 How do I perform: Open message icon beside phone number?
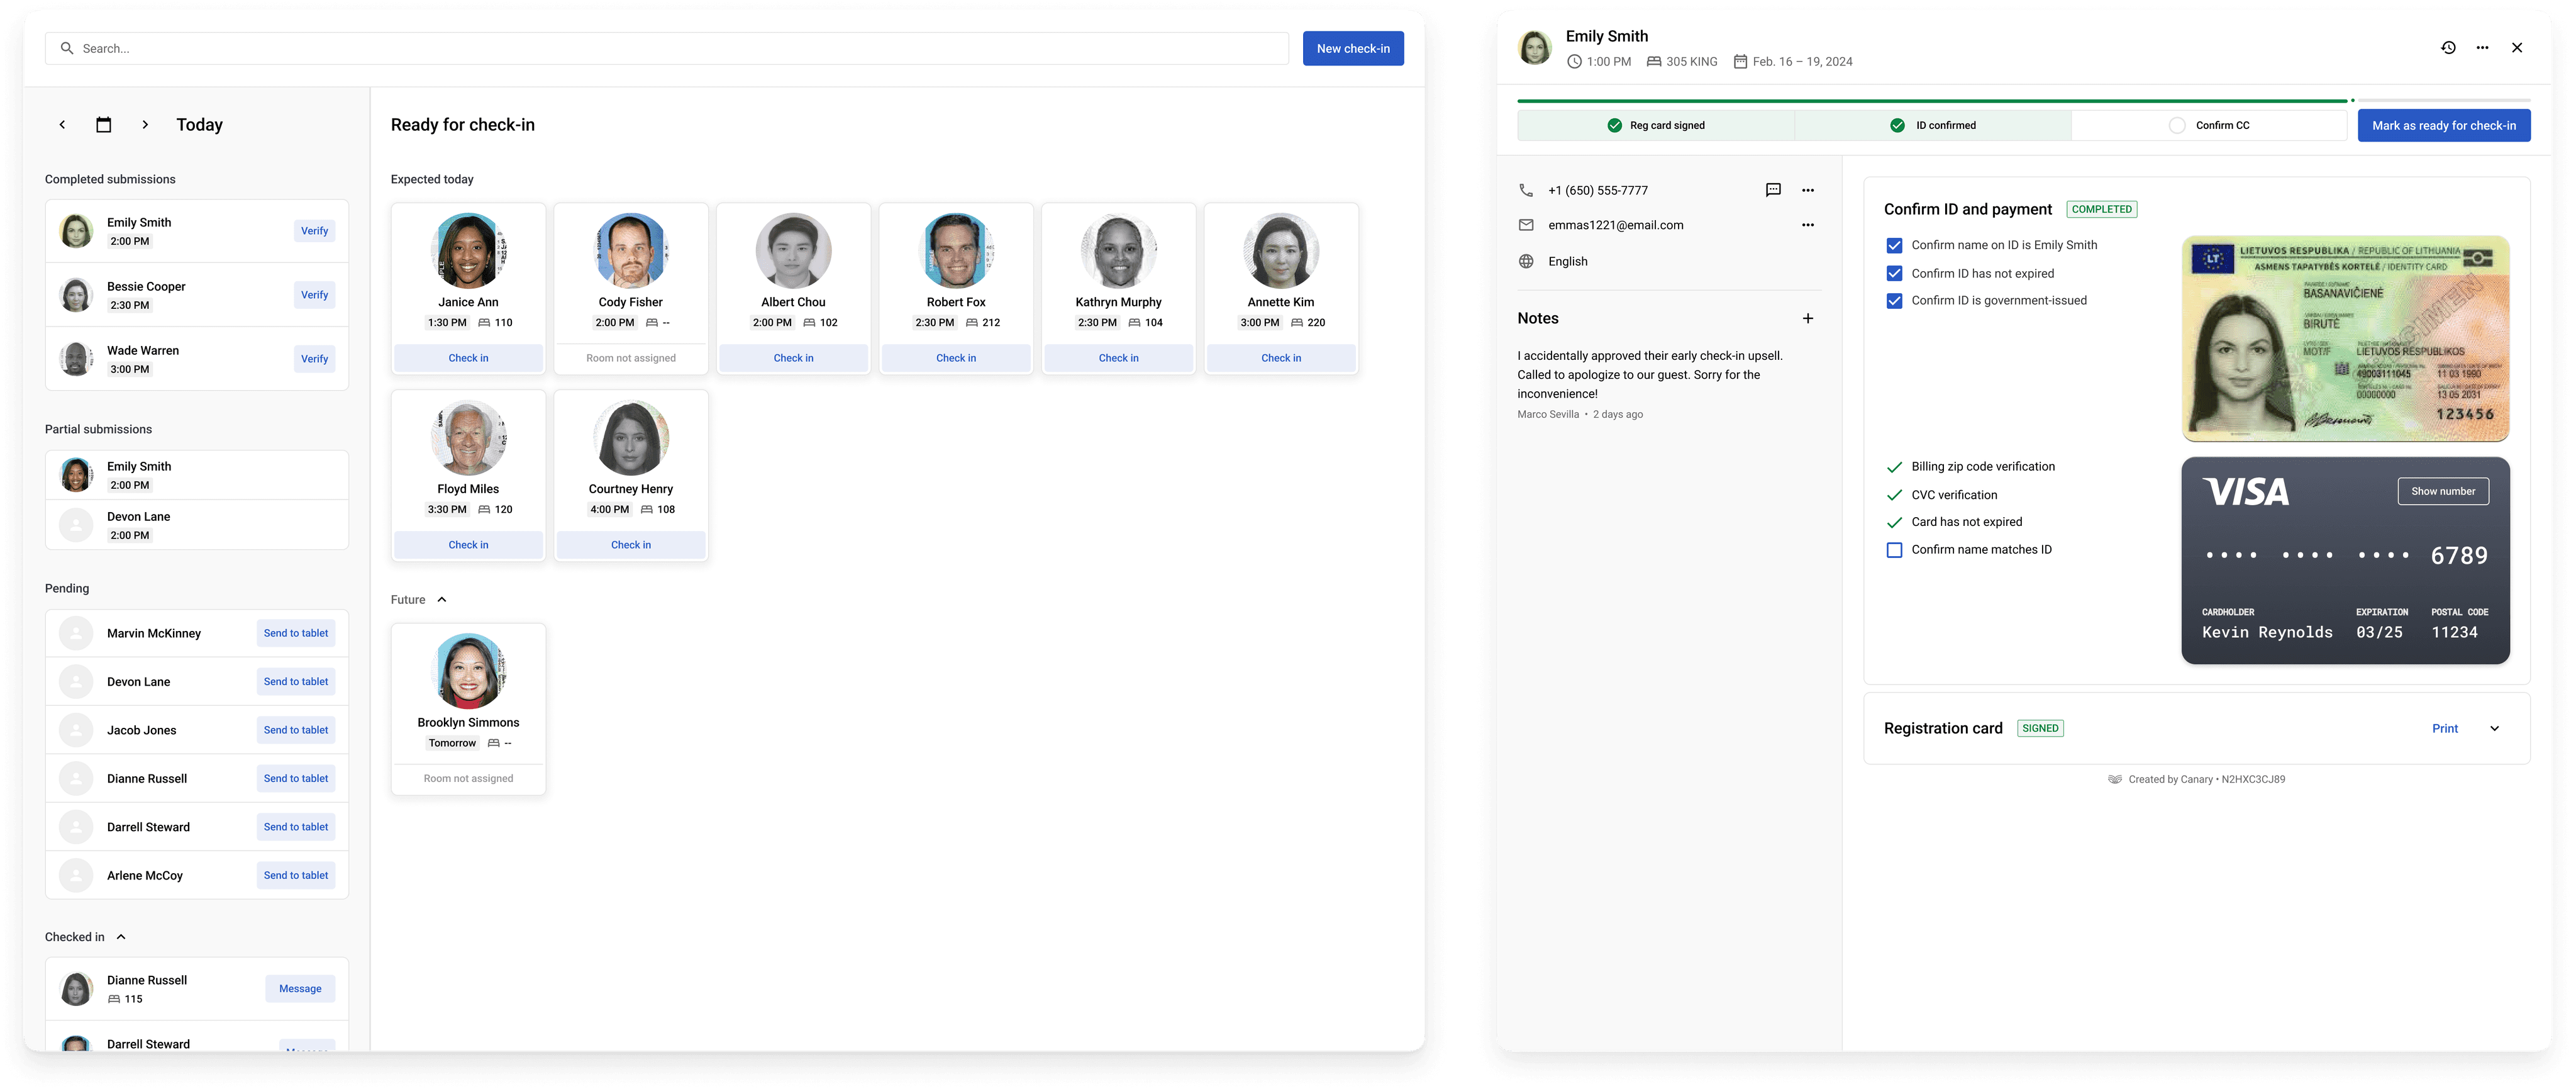coord(1773,190)
